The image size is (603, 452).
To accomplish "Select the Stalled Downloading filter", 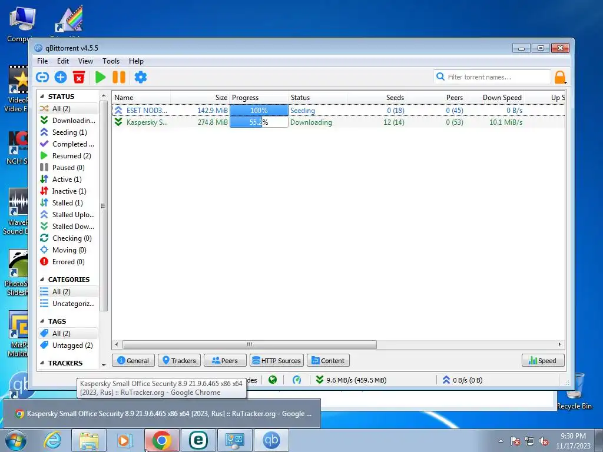I will [68, 227].
